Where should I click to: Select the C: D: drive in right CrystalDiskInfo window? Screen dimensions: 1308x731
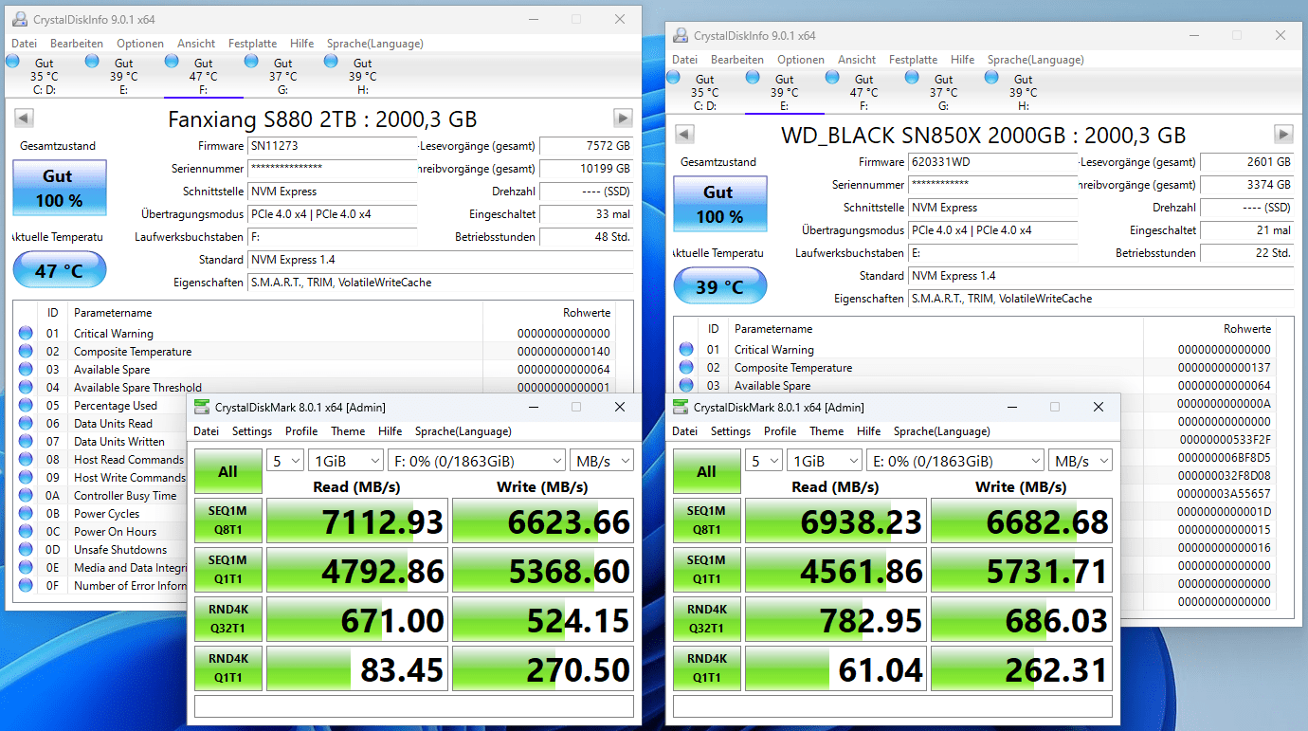[x=704, y=92]
